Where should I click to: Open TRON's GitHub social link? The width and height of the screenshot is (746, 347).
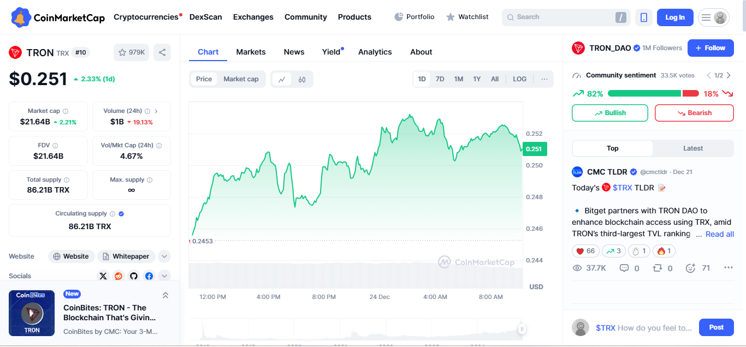[x=134, y=276]
